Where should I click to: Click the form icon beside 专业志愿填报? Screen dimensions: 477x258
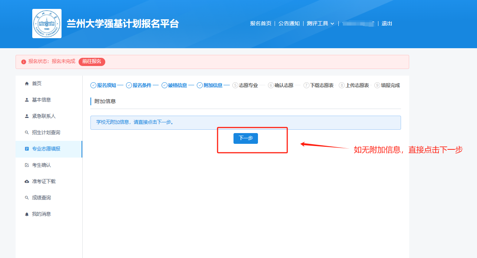pyautogui.click(x=27, y=149)
